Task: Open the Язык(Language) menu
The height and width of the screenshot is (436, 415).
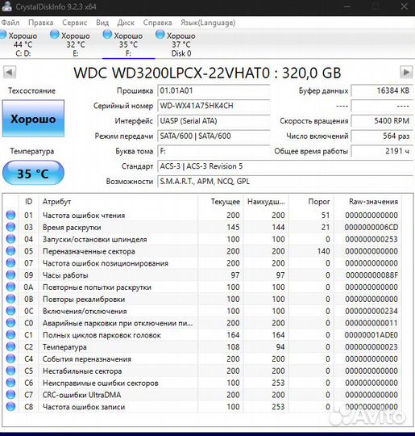Action: pyautogui.click(x=208, y=23)
